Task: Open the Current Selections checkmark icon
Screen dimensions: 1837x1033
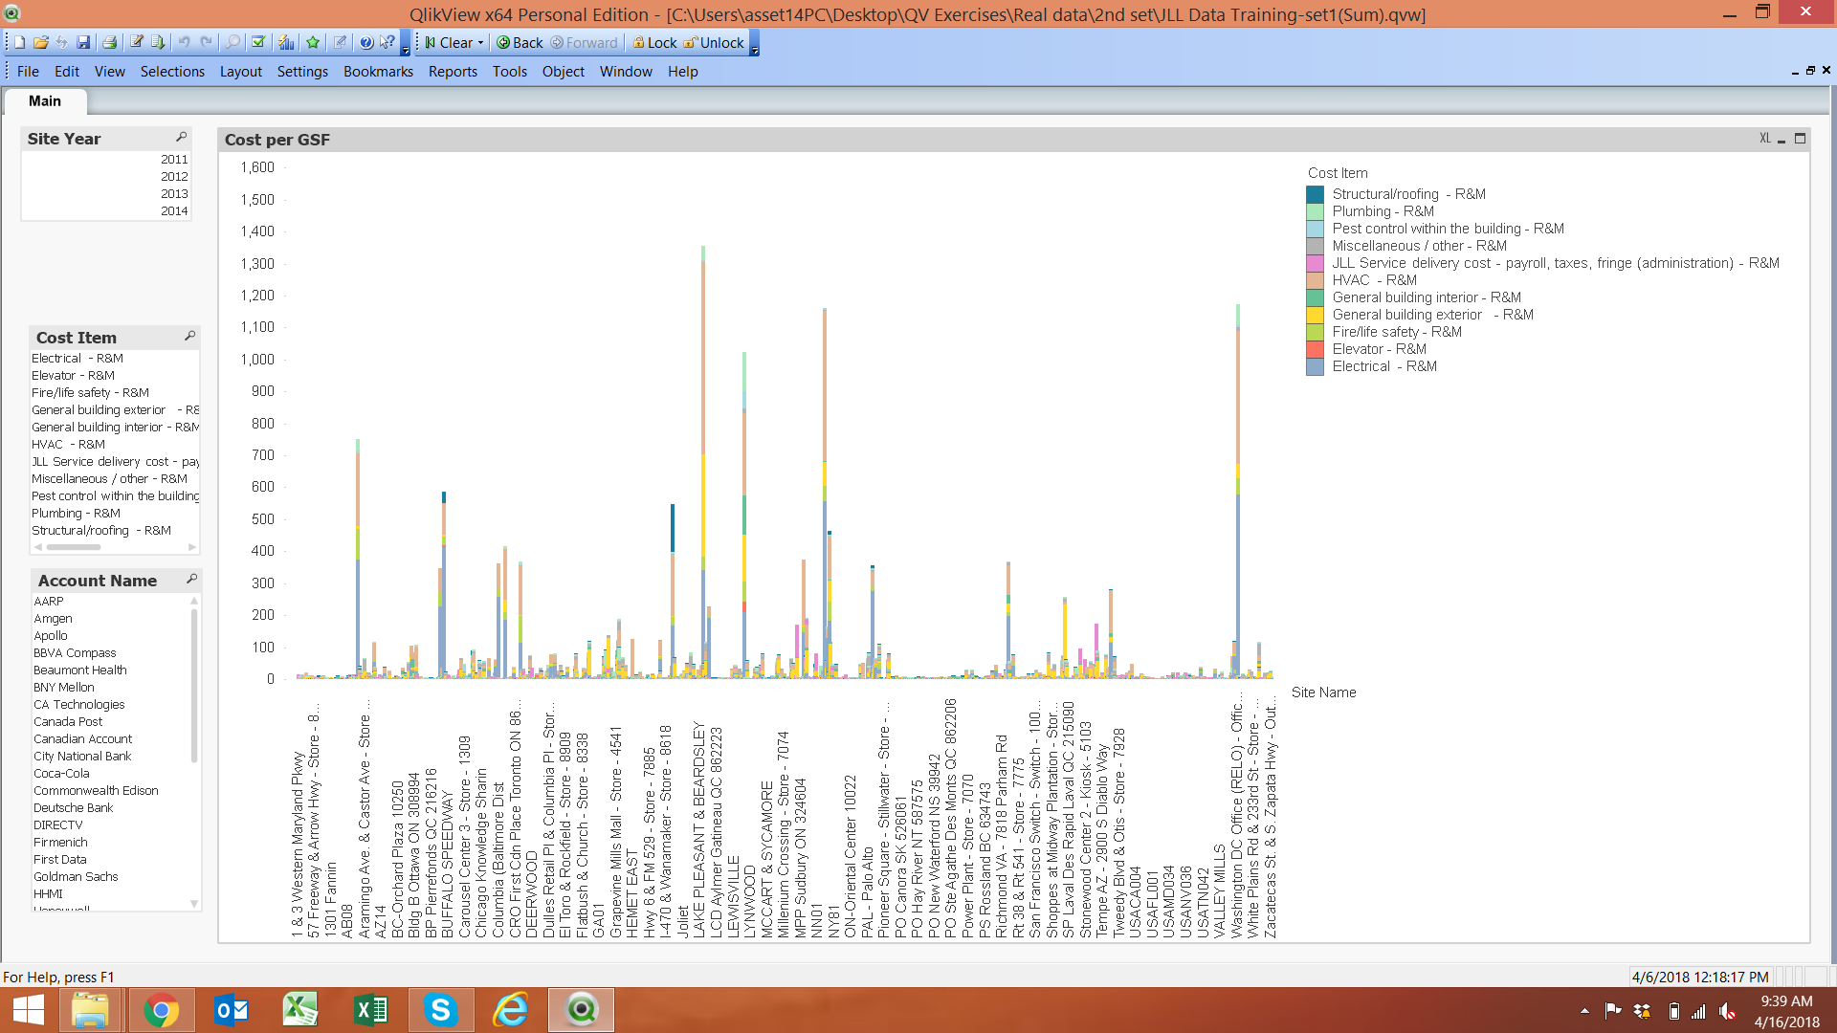Action: [x=258, y=43]
